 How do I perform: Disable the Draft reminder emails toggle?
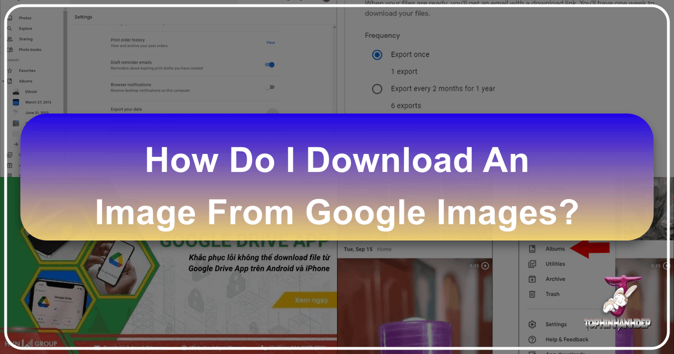[x=270, y=65]
